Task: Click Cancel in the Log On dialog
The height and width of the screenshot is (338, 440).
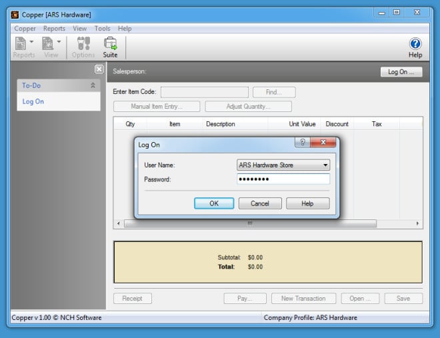Action: pos(260,203)
